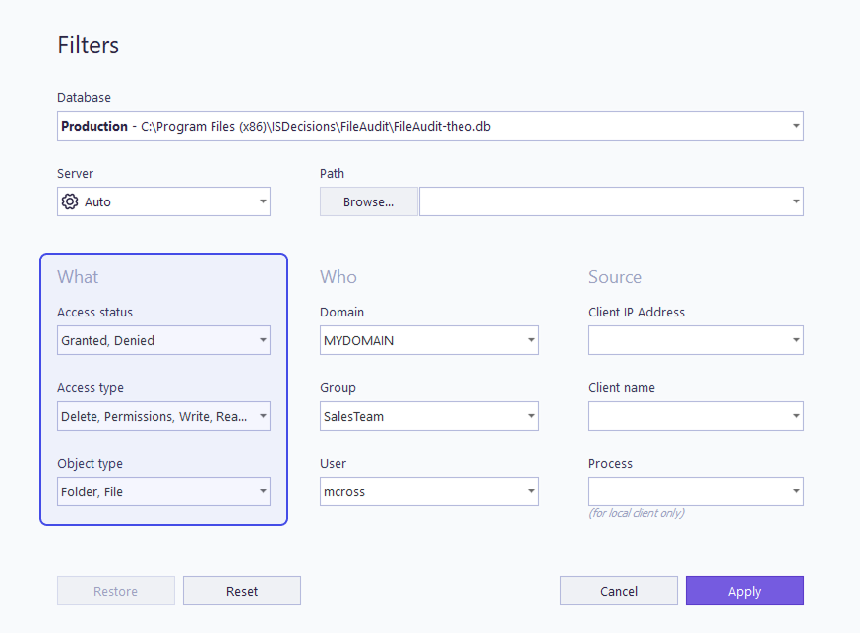This screenshot has width=860, height=633.
Task: Click the Browse... button
Action: (x=369, y=201)
